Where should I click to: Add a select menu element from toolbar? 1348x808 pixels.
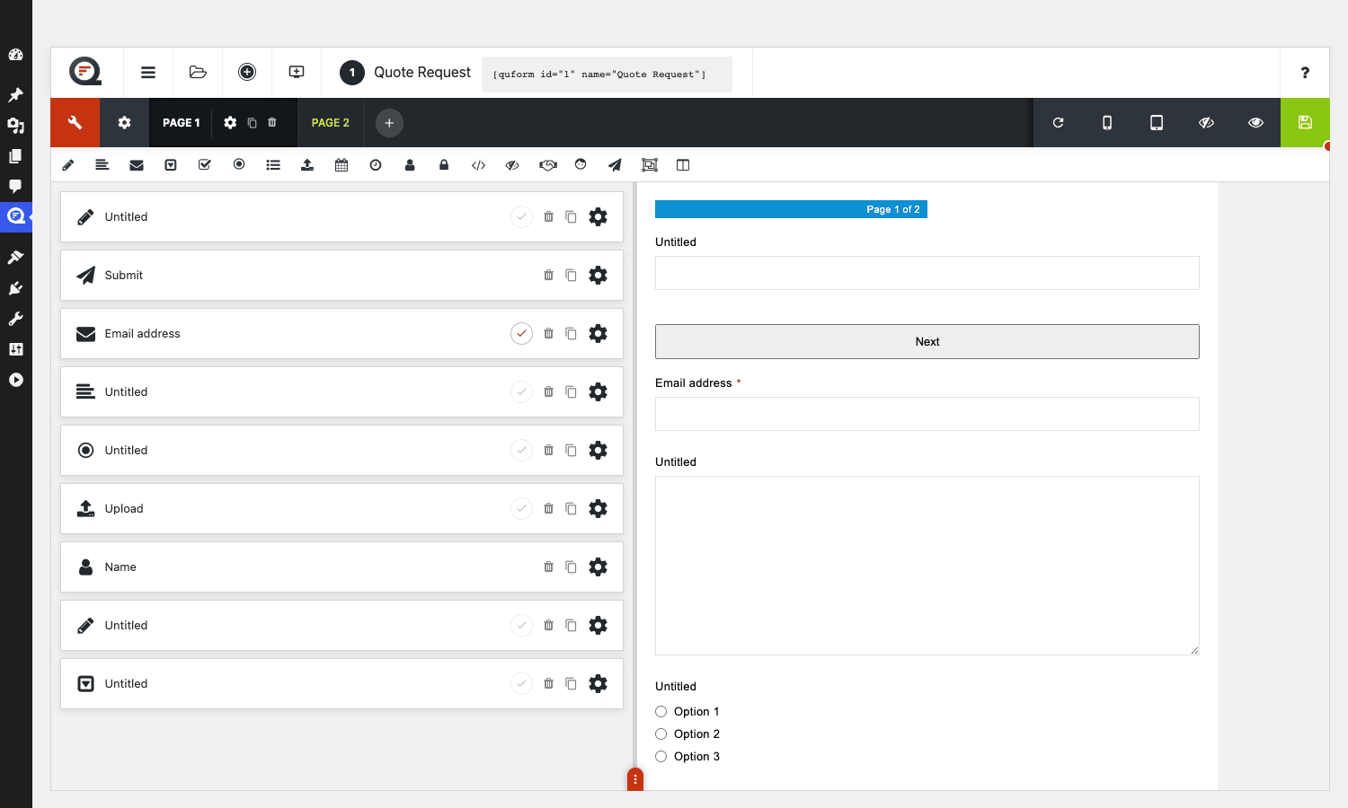[171, 165]
